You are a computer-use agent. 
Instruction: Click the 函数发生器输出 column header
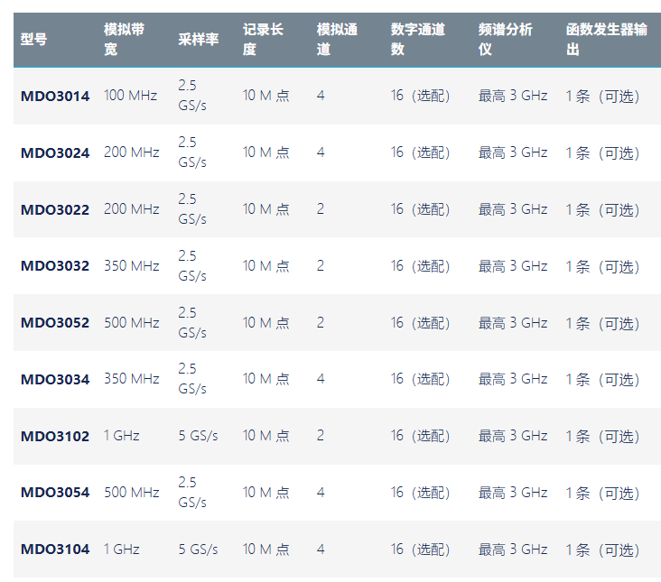click(606, 40)
